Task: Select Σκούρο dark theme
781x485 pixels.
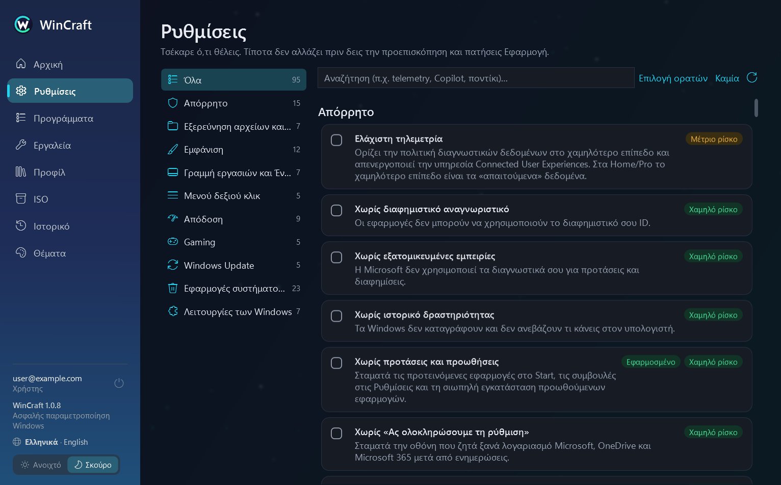Action: [93, 465]
